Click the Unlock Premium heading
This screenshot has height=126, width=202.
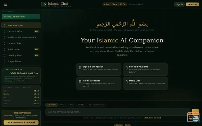[21, 113]
